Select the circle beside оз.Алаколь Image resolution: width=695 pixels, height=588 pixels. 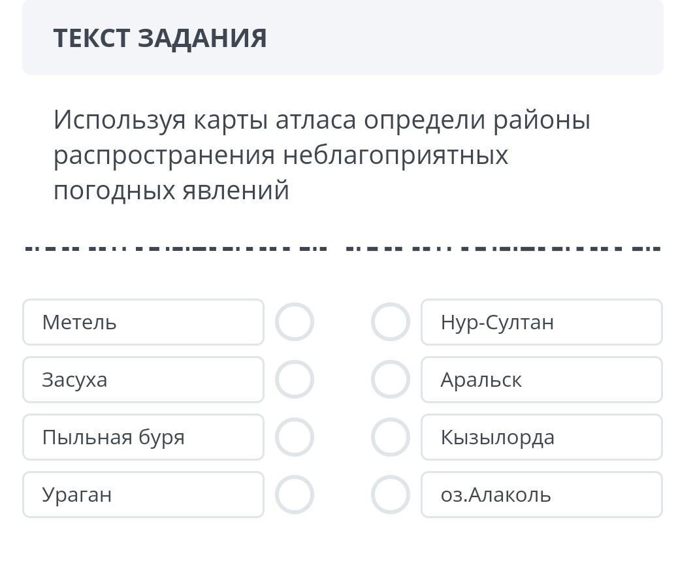(x=391, y=495)
